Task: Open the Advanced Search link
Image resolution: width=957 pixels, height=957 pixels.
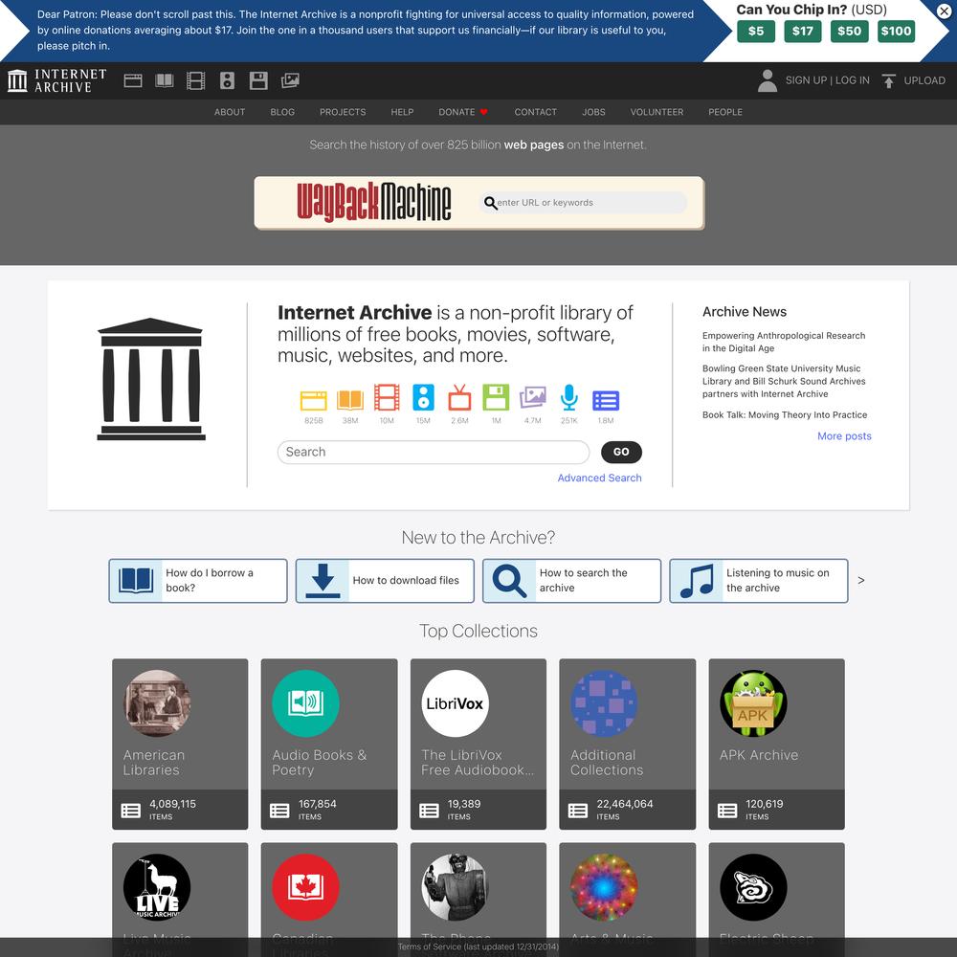Action: click(x=599, y=478)
